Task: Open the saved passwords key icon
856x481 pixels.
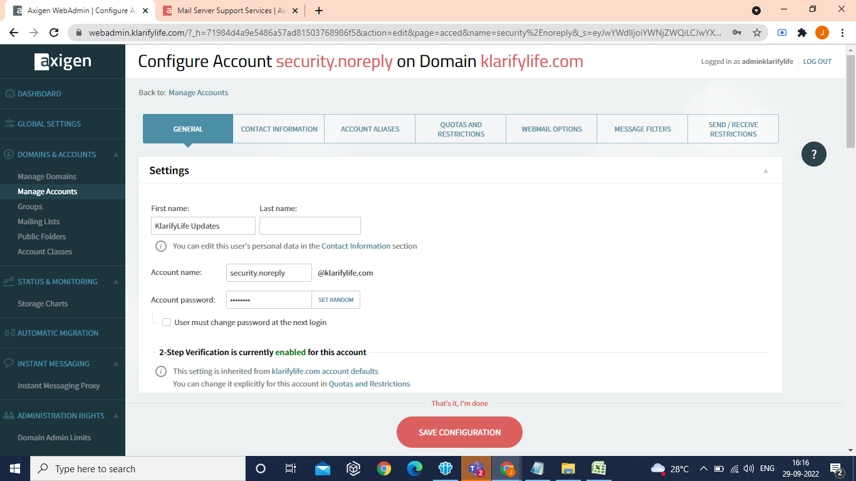Action: coord(737,33)
